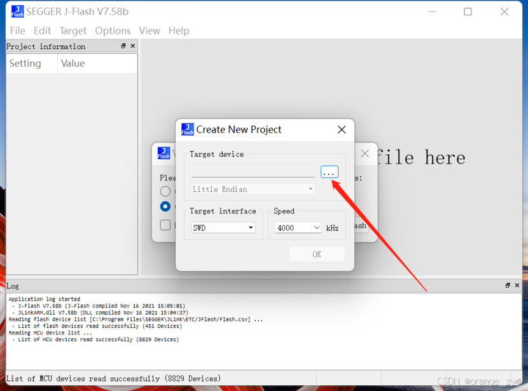Open the Target menu
528x391 pixels.
pyautogui.click(x=73, y=31)
